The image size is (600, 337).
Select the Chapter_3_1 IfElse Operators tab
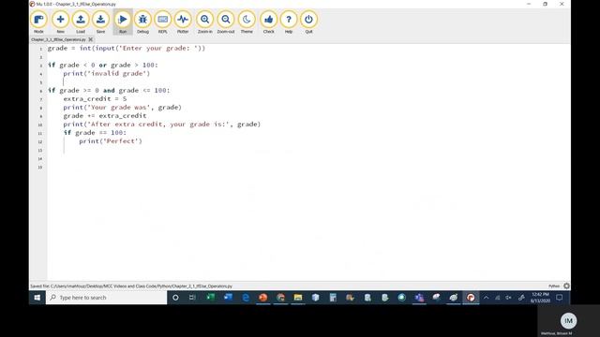tap(58, 39)
